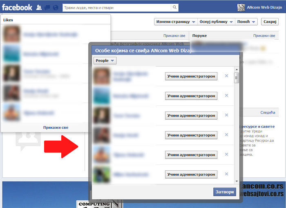Open Измени страницу dropdown
Image resolution: width=286 pixels, height=208 pixels.
tap(176, 22)
